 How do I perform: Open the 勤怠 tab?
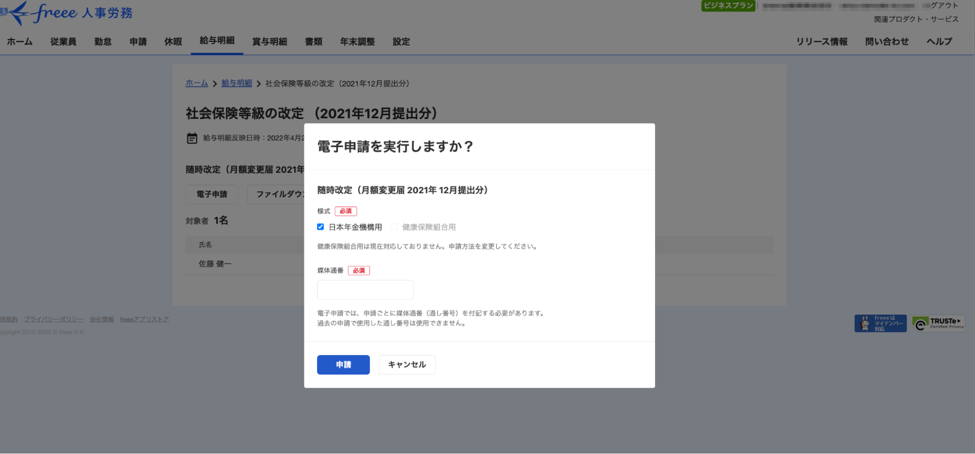tap(102, 41)
